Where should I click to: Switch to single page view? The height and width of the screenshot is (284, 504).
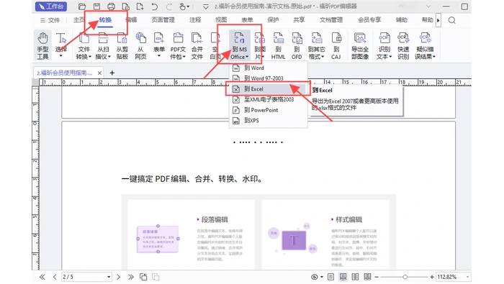coord(330,277)
